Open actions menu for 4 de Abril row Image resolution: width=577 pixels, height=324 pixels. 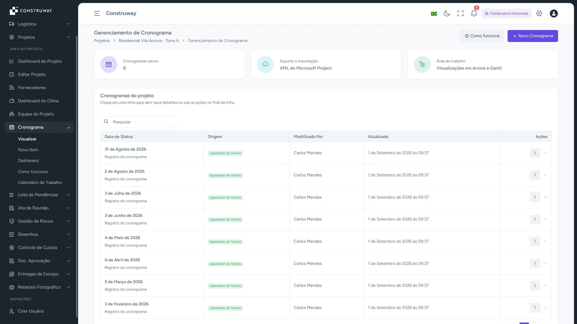coord(535,263)
